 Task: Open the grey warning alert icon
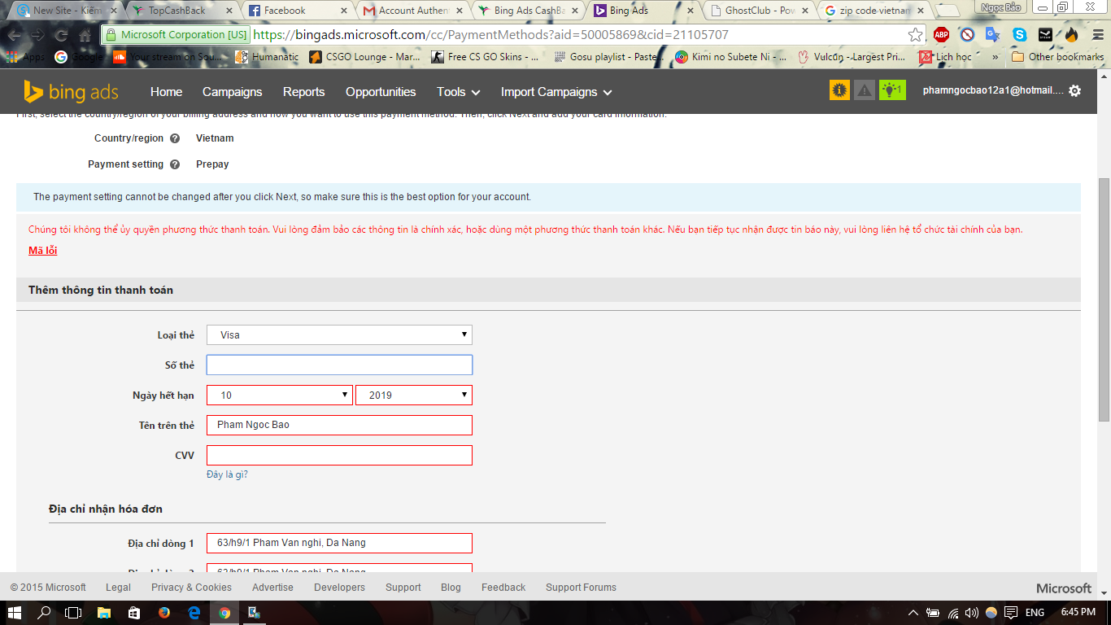[x=865, y=90]
